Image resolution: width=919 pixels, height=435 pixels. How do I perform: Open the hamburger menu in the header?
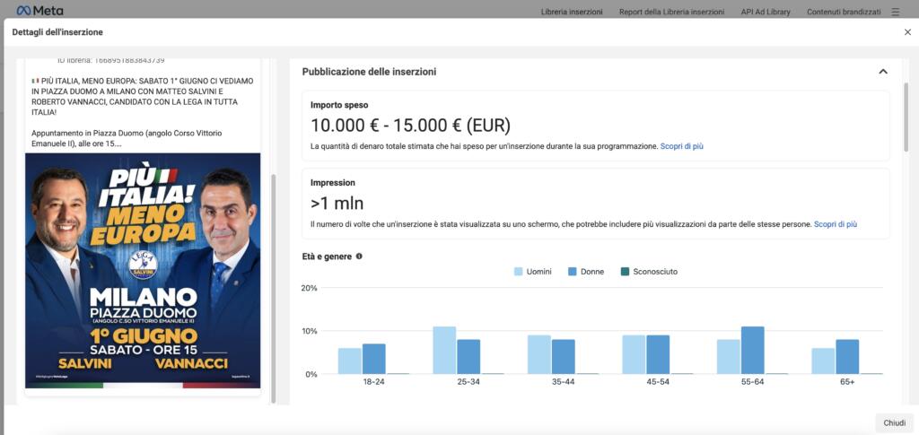pyautogui.click(x=895, y=12)
